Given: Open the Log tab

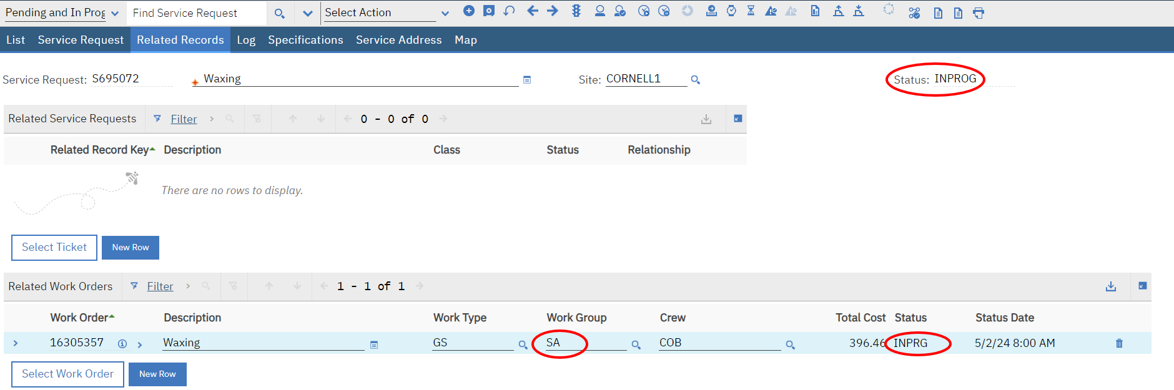Looking at the screenshot, I should tap(246, 40).
